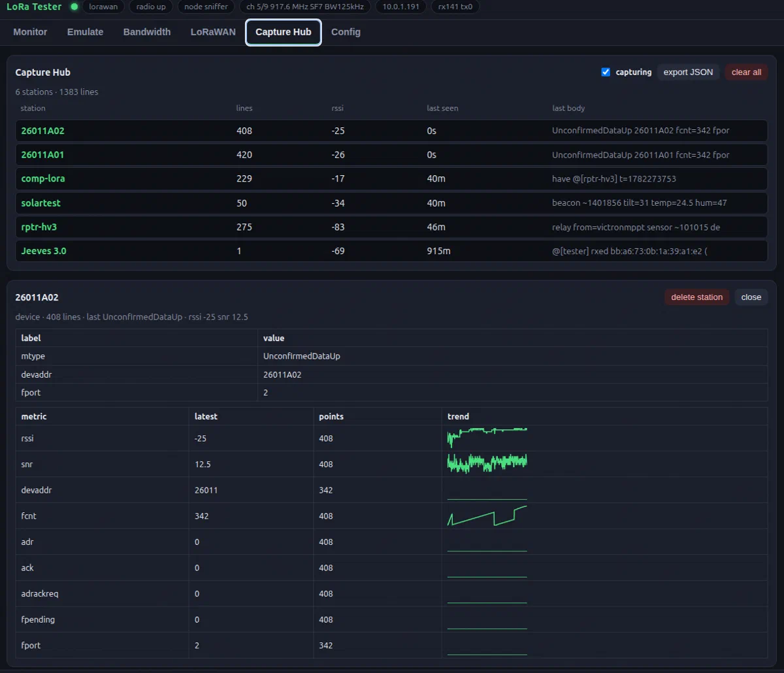Screen dimensions: 784x673
Task: Click the clear all button
Action: click(x=746, y=72)
